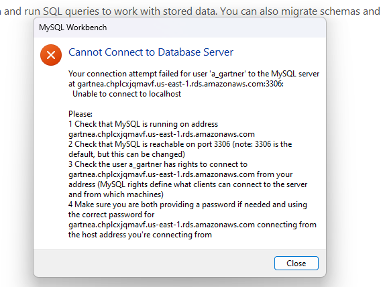Click the server address ending in :3306

(176, 84)
